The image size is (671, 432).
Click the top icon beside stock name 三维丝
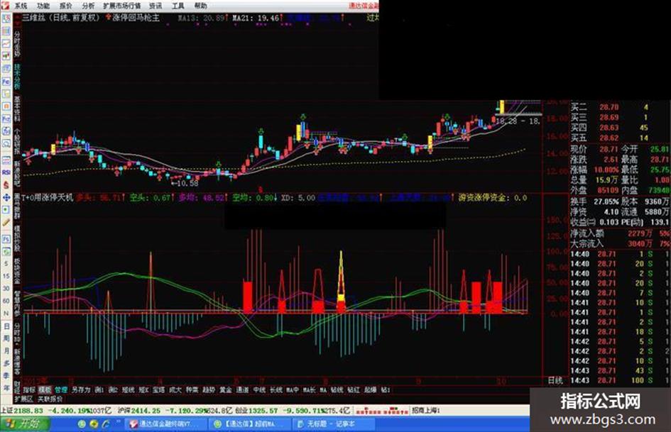pyautogui.click(x=6, y=18)
